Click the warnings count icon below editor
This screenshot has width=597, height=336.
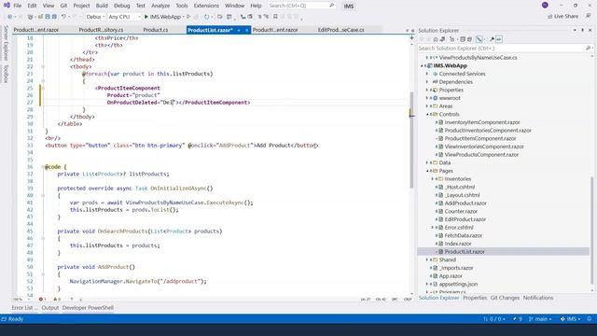pos(56,299)
